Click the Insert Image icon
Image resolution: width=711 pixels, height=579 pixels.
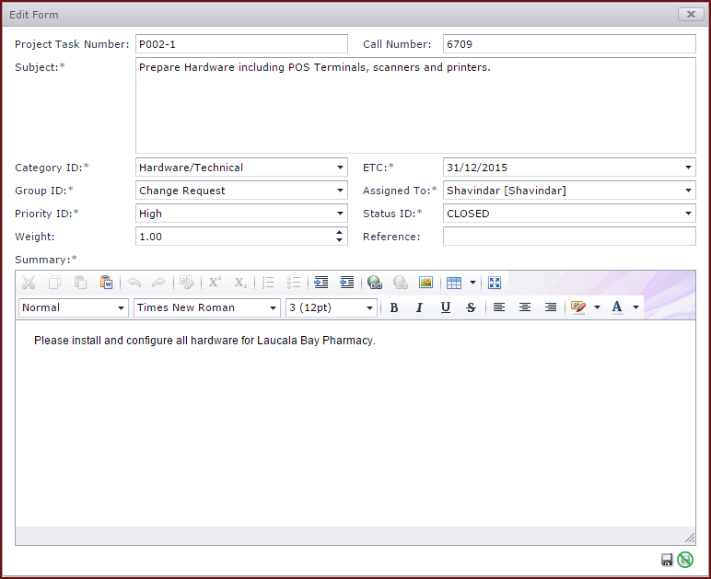(425, 283)
